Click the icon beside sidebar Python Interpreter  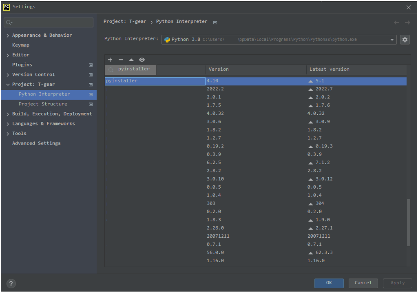[x=91, y=94]
